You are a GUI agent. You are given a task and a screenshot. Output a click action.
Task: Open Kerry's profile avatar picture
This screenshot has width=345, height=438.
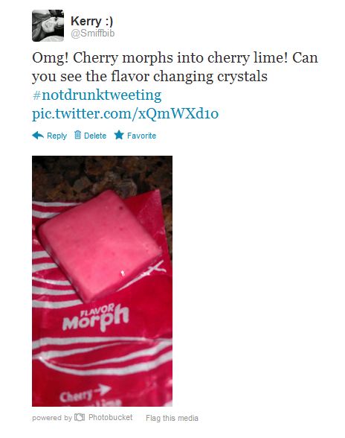click(48, 25)
